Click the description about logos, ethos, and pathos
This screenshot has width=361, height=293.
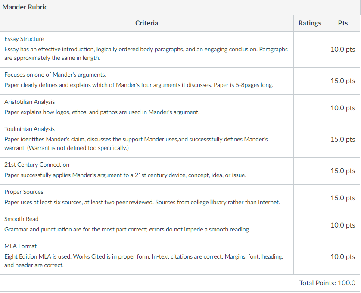pyautogui.click(x=102, y=112)
